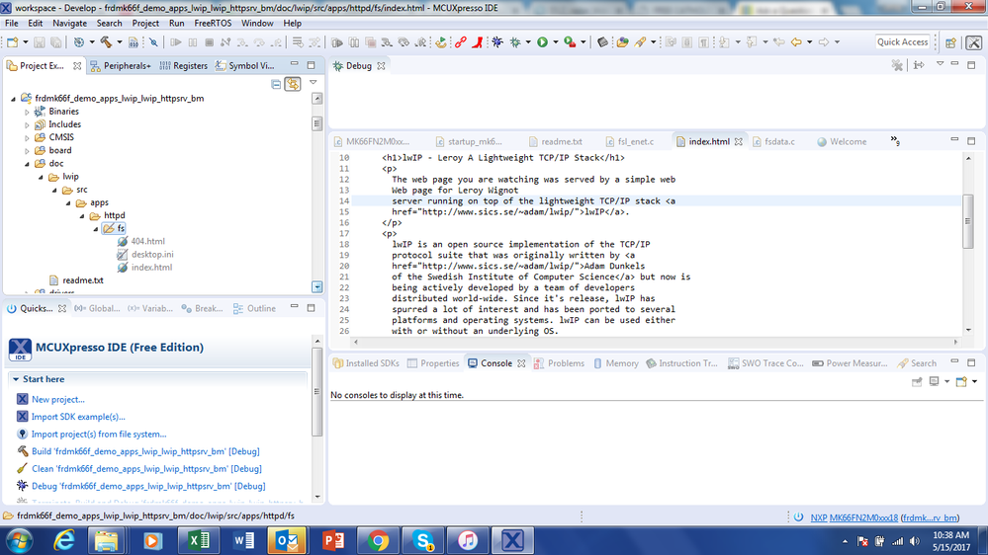Screen dimensions: 988x555
Task: Click the editor vertical scrollbar thumb
Action: [968, 221]
